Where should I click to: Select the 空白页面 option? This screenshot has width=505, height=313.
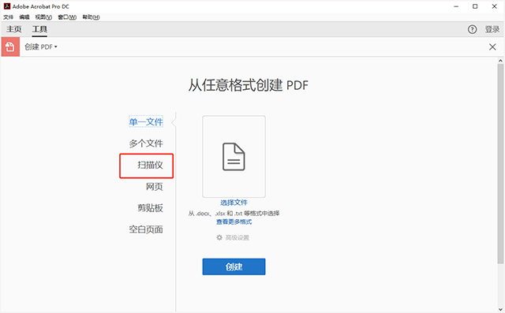[x=146, y=229]
